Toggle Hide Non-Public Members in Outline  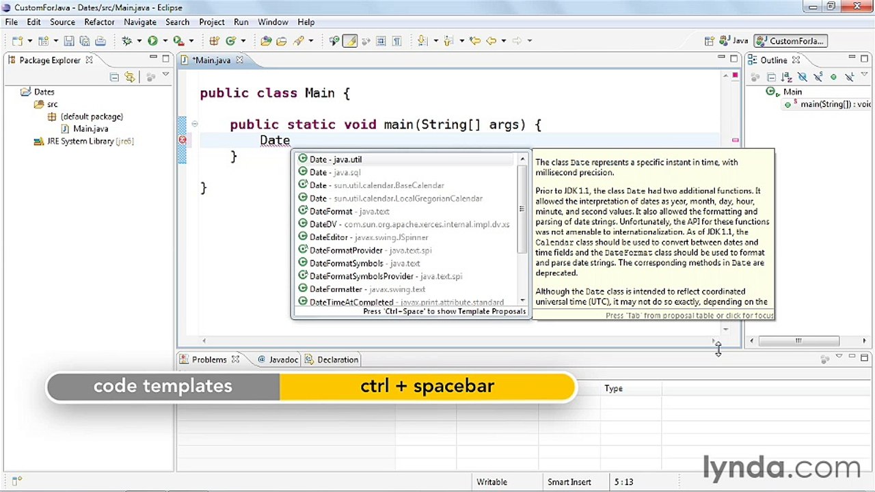pos(833,77)
